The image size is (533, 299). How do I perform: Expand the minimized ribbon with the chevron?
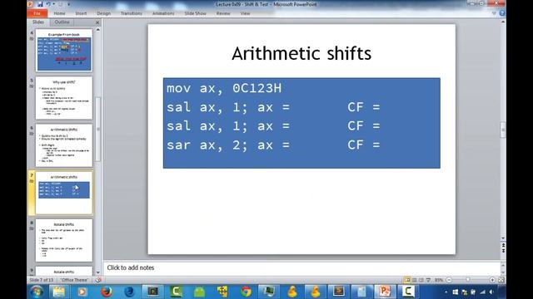pyautogui.click(x=494, y=13)
